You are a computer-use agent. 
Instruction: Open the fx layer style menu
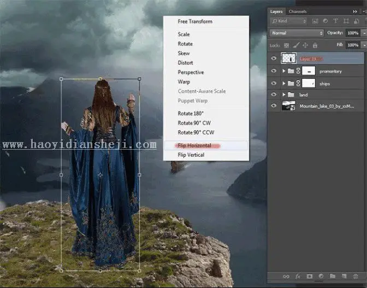298,277
